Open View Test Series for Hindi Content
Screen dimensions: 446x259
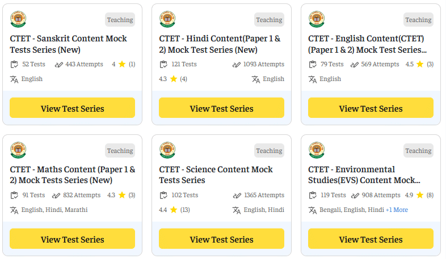point(221,108)
